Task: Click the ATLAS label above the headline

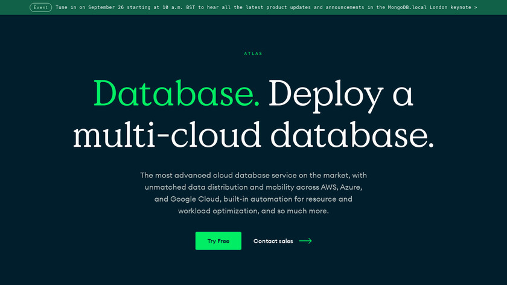Action: 253,53
